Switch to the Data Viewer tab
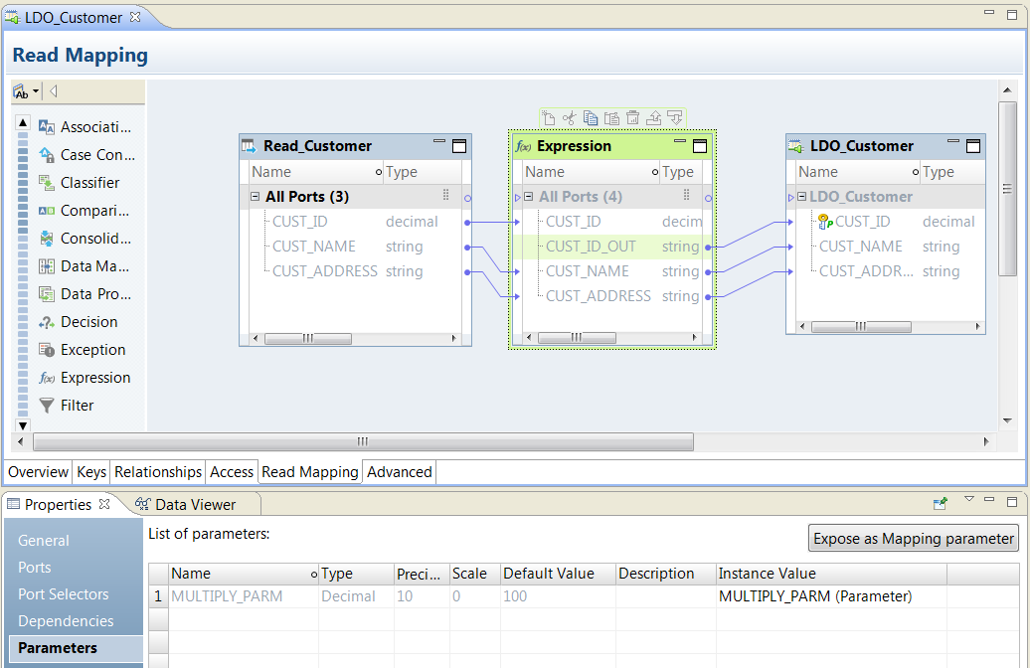The width and height of the screenshot is (1030, 668). [x=186, y=504]
